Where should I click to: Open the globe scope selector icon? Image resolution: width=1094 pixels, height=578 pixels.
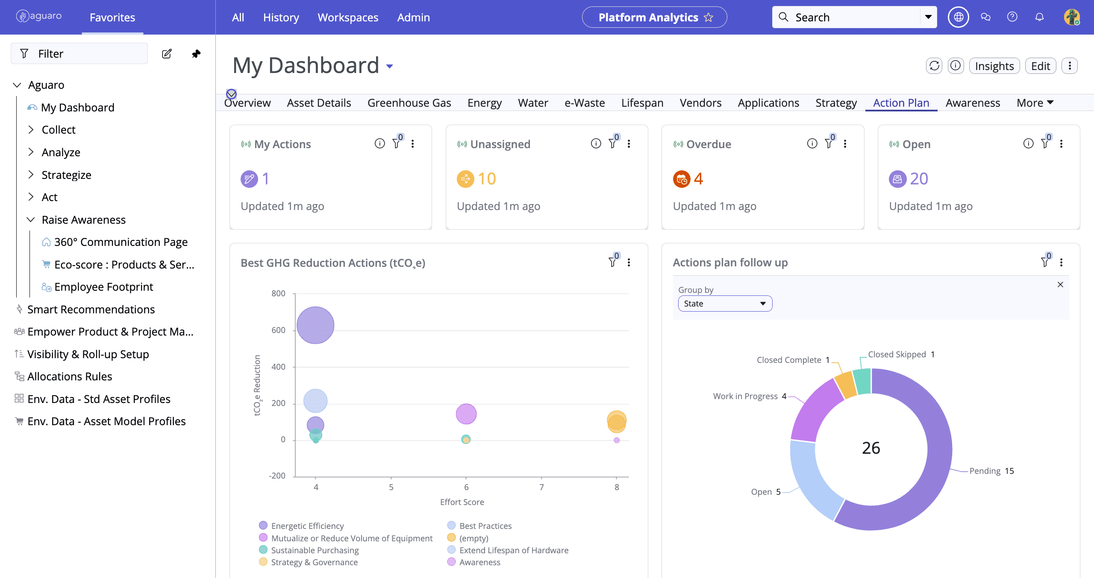(959, 17)
